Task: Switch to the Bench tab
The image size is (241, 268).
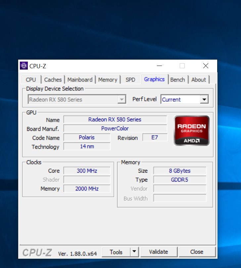Action: click(178, 80)
